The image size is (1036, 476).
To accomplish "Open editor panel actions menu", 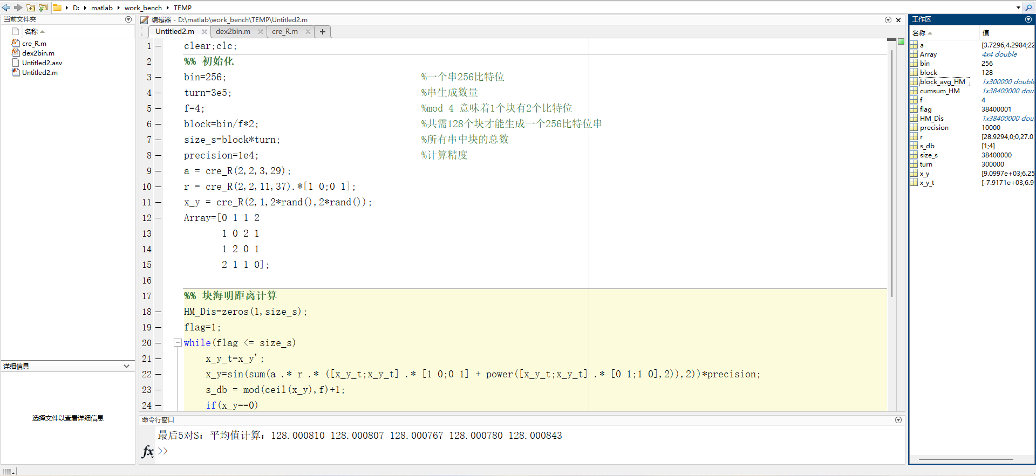I will [x=888, y=20].
